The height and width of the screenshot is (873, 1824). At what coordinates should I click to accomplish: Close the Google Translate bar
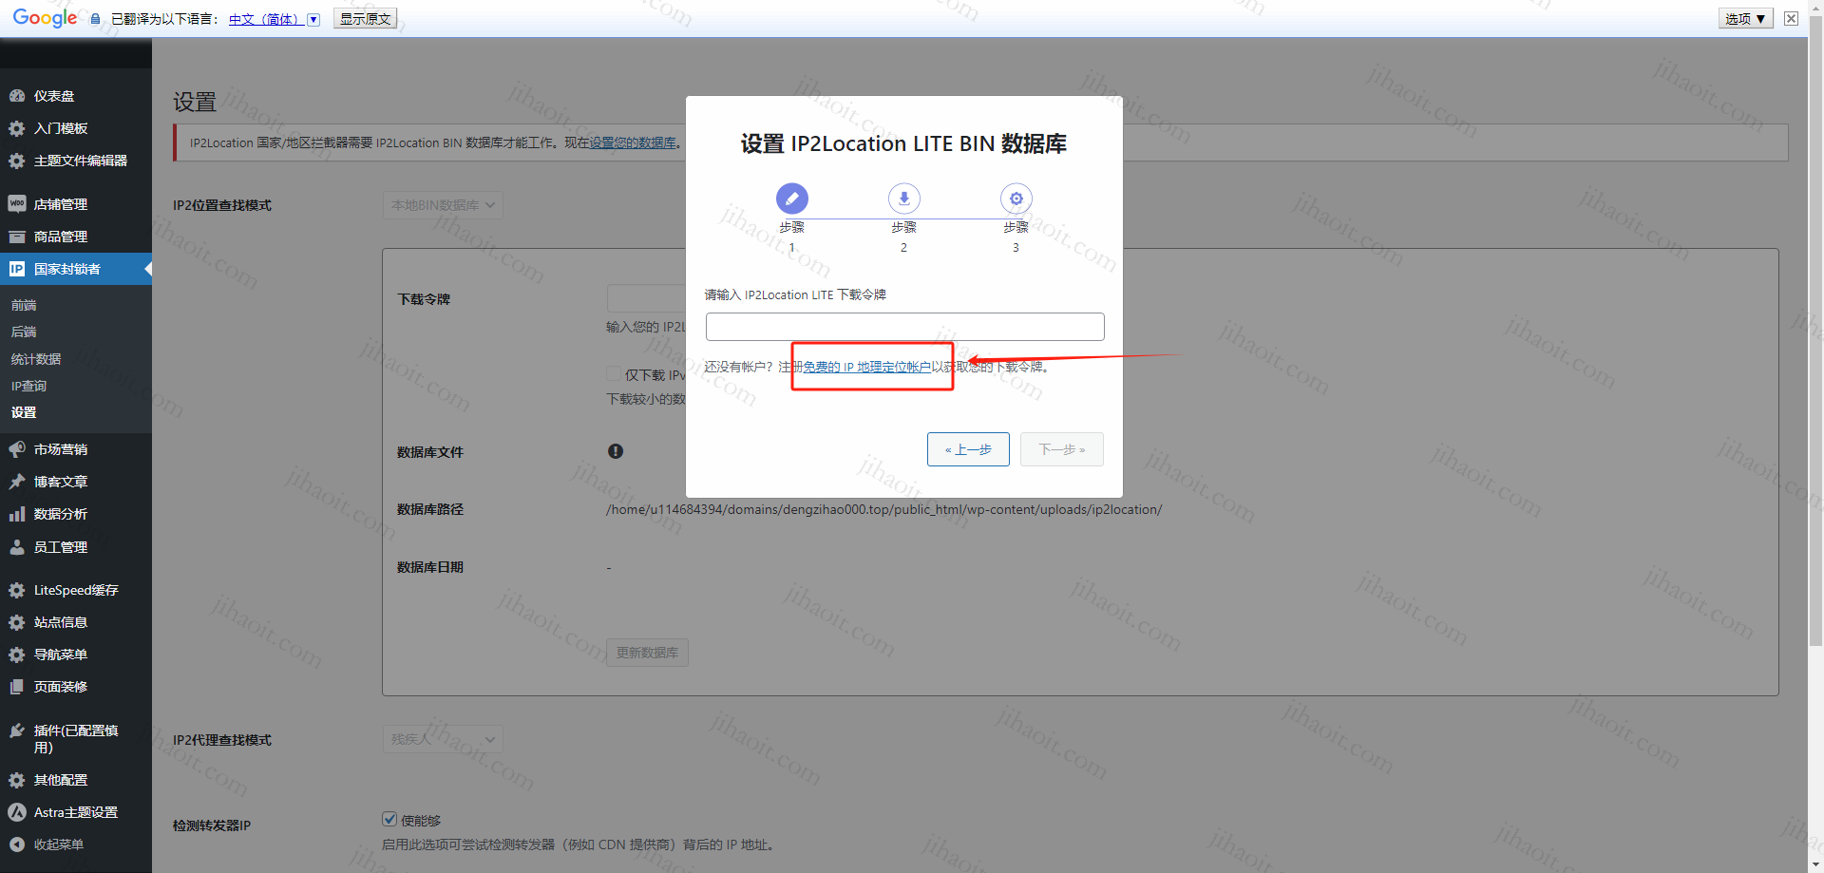[x=1791, y=18]
